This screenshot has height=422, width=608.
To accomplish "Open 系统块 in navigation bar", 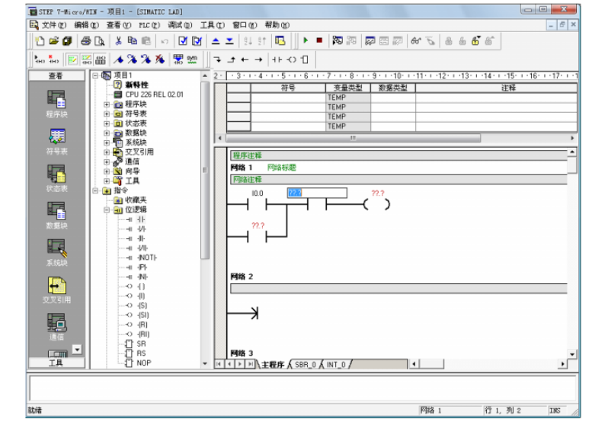I will [56, 253].
